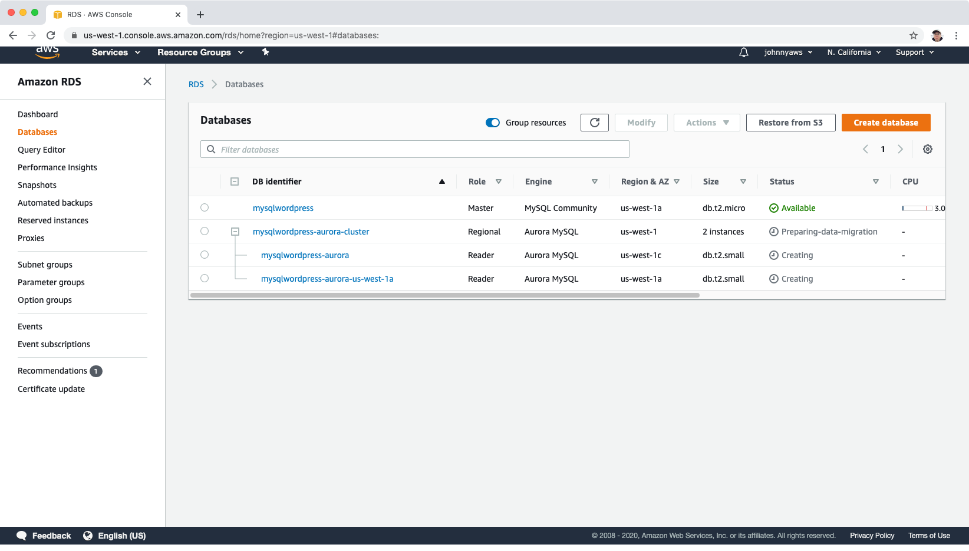Click the table horizontal scrollbar
969x551 pixels.
tap(445, 295)
